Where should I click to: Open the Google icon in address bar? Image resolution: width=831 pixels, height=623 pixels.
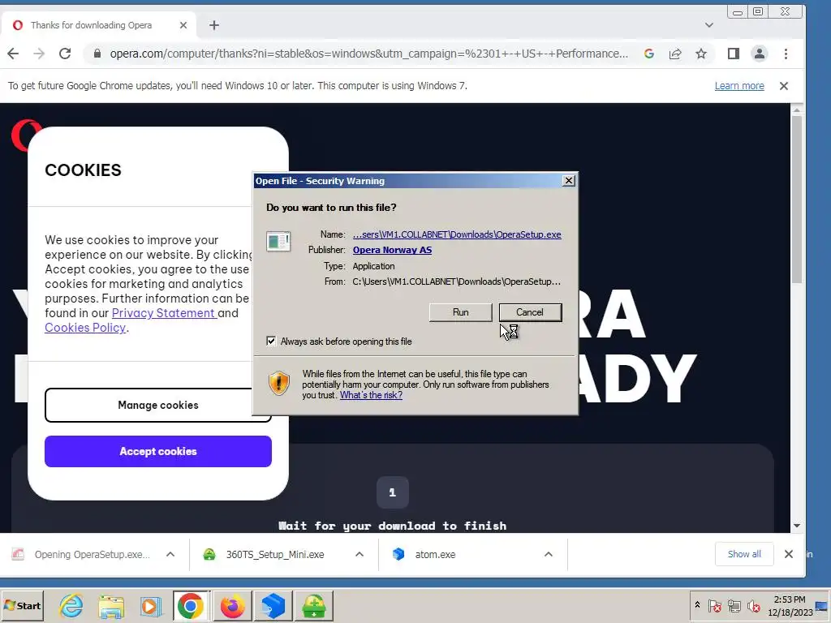[x=648, y=54]
